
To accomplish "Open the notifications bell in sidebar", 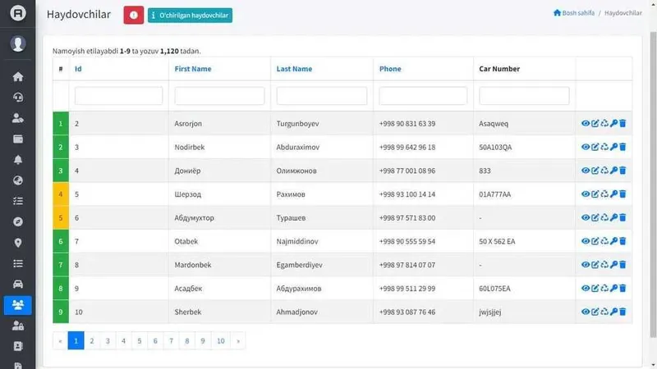I will pyautogui.click(x=17, y=159).
